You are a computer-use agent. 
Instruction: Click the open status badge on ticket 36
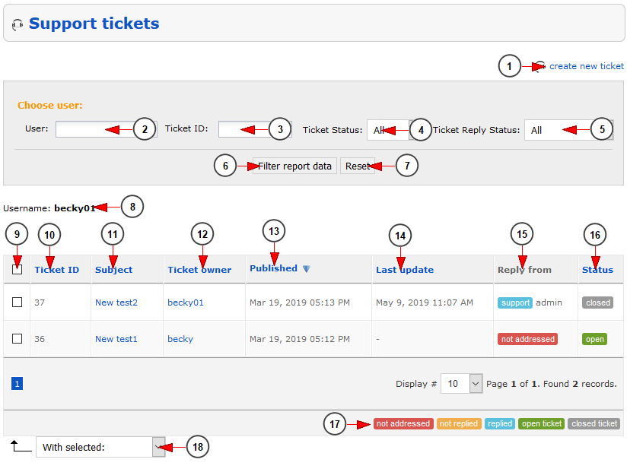(595, 339)
